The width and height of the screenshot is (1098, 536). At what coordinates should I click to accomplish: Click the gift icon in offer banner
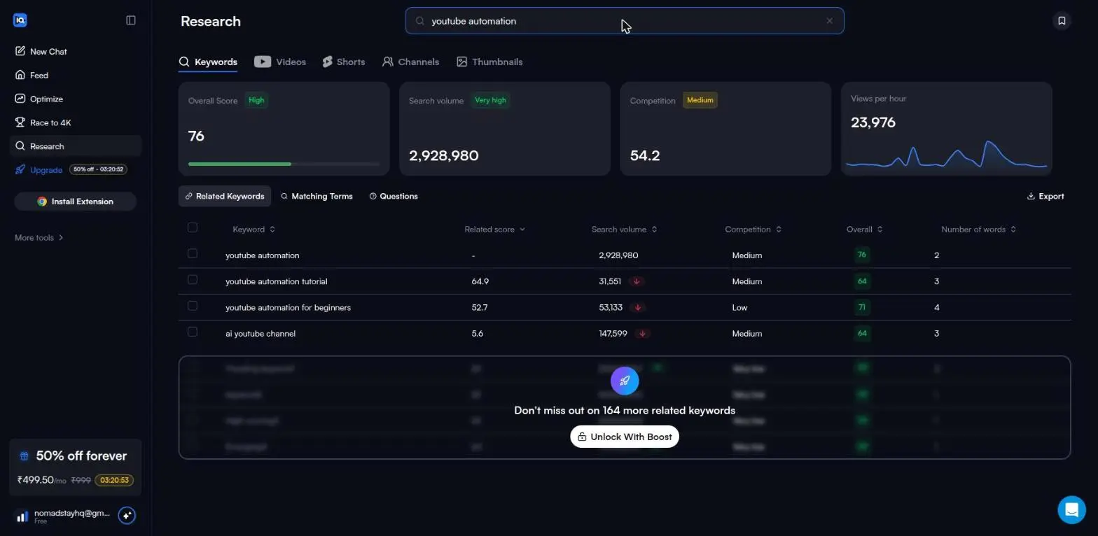(25, 456)
